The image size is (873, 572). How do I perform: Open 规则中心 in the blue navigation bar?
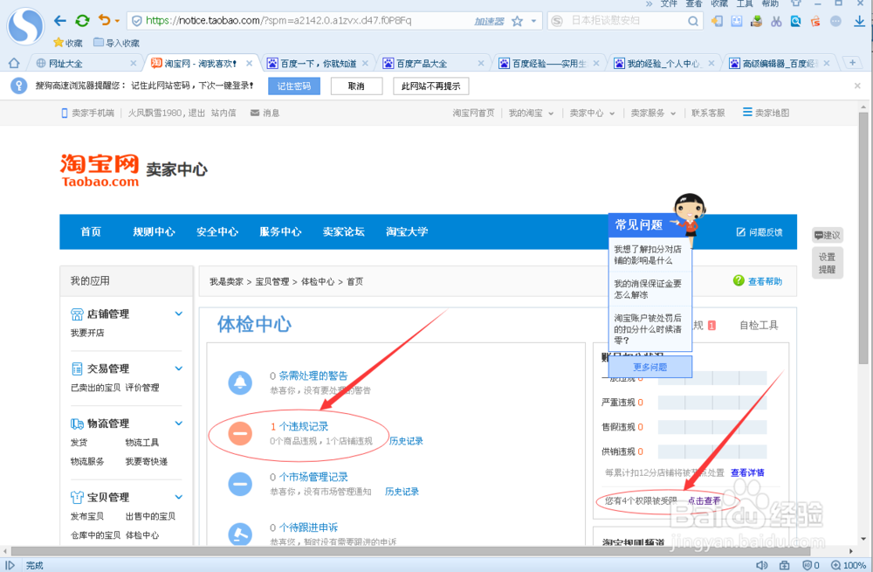154,231
